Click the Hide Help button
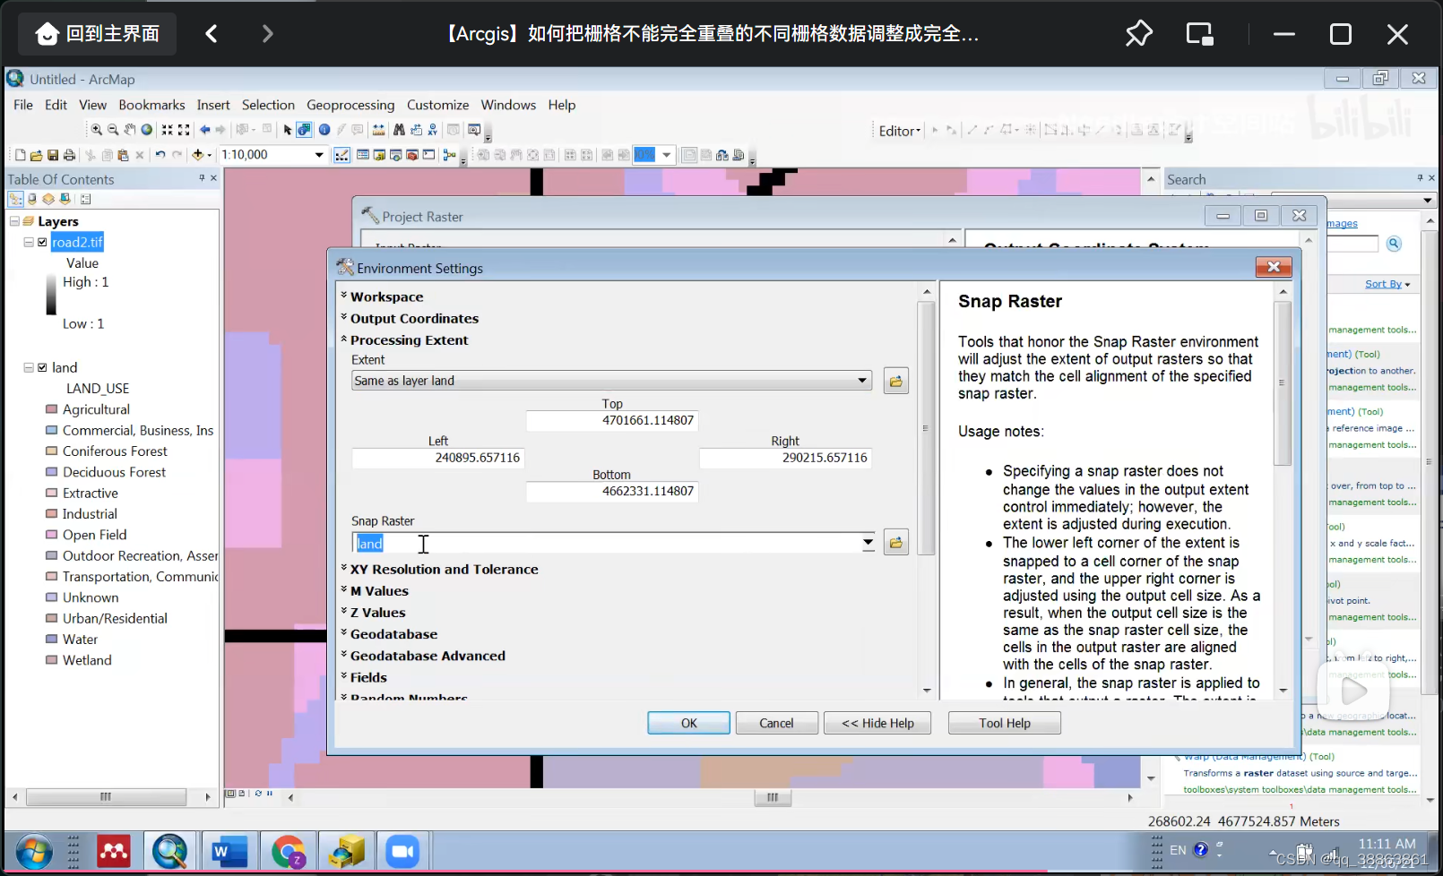This screenshot has width=1443, height=876. [x=877, y=723]
